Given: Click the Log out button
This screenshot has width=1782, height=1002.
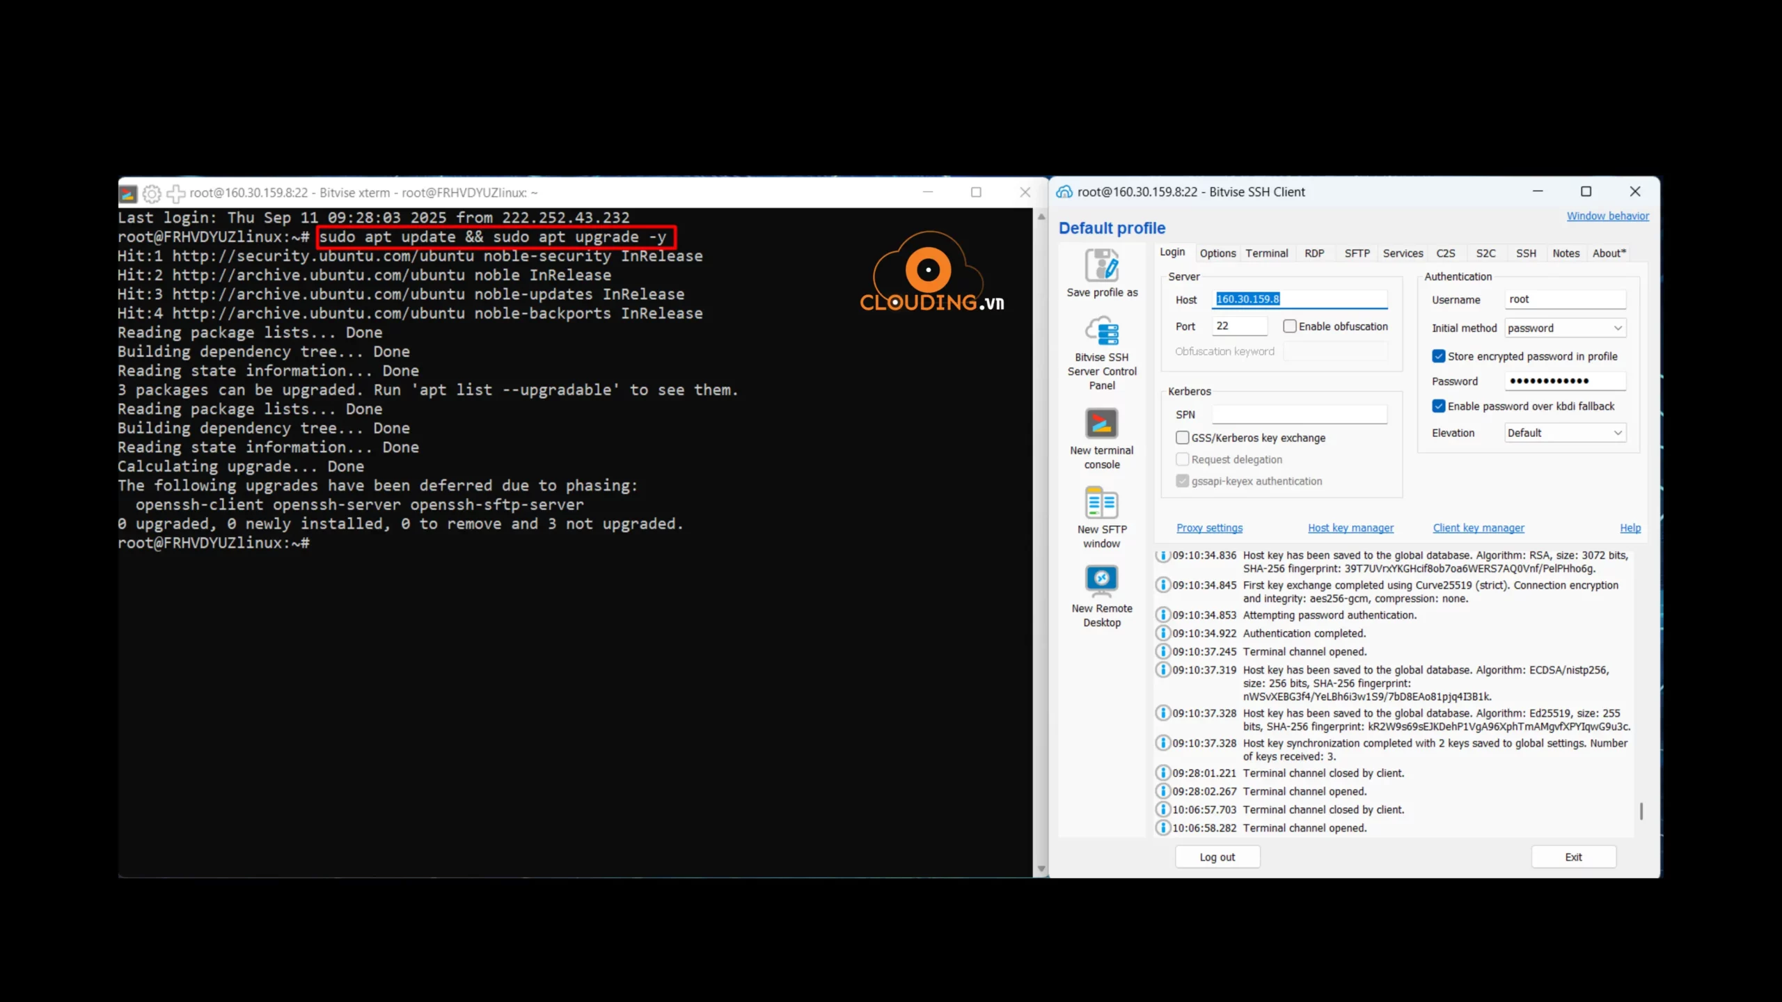Looking at the screenshot, I should point(1217,857).
